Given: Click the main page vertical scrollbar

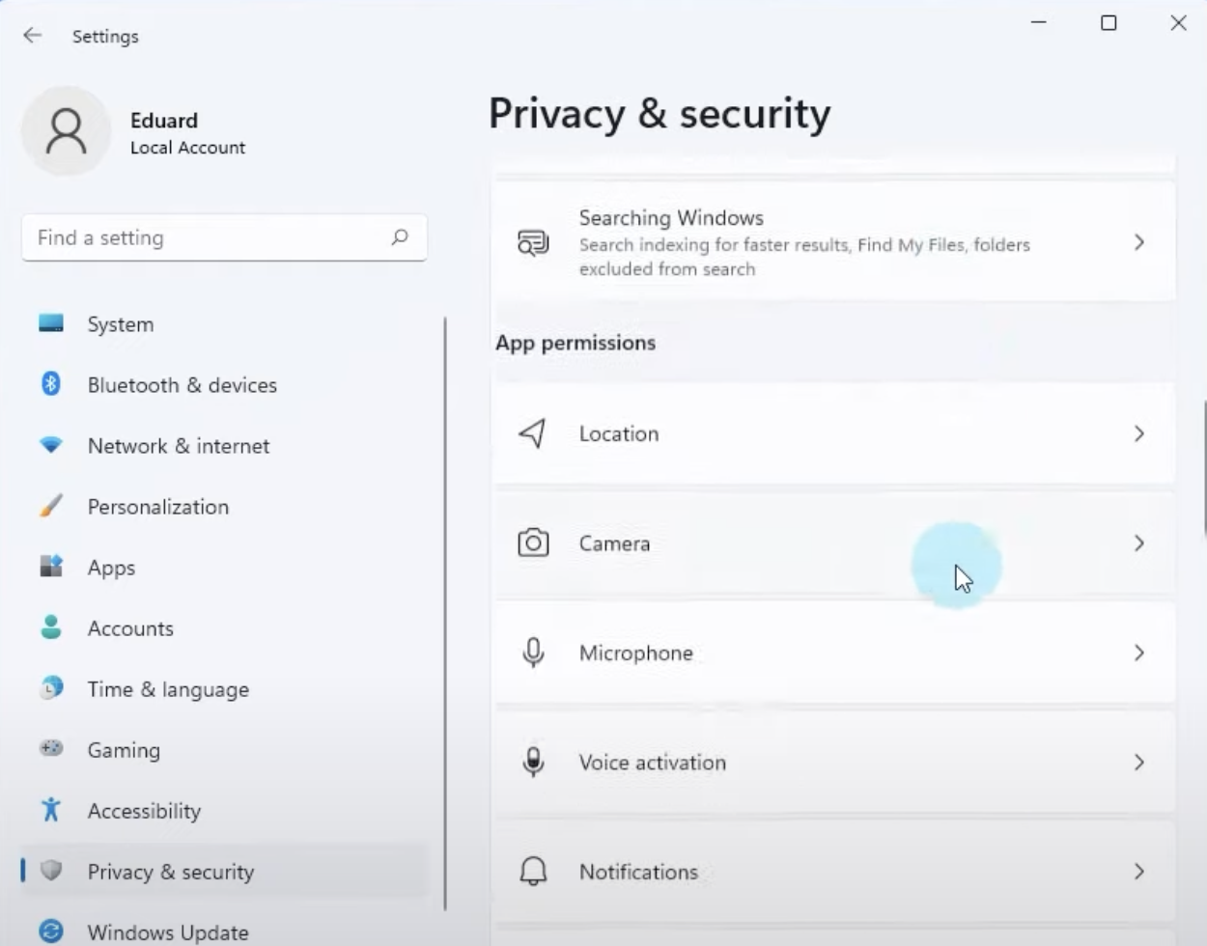Looking at the screenshot, I should (1203, 467).
